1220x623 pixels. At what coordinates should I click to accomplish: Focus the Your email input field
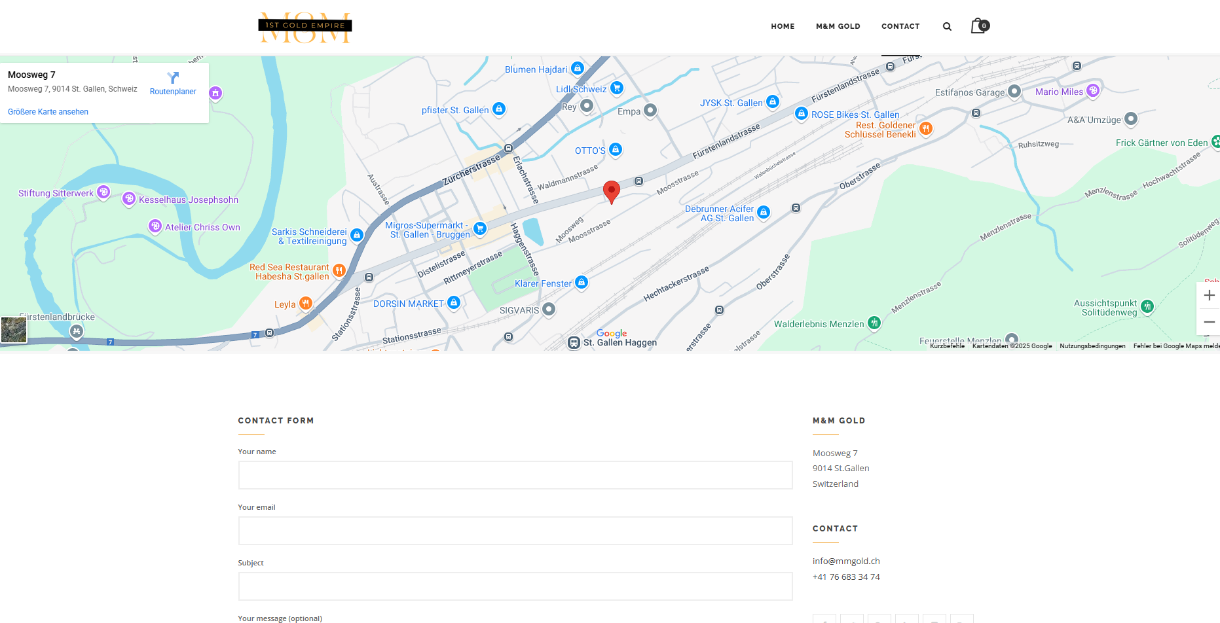pyautogui.click(x=515, y=531)
